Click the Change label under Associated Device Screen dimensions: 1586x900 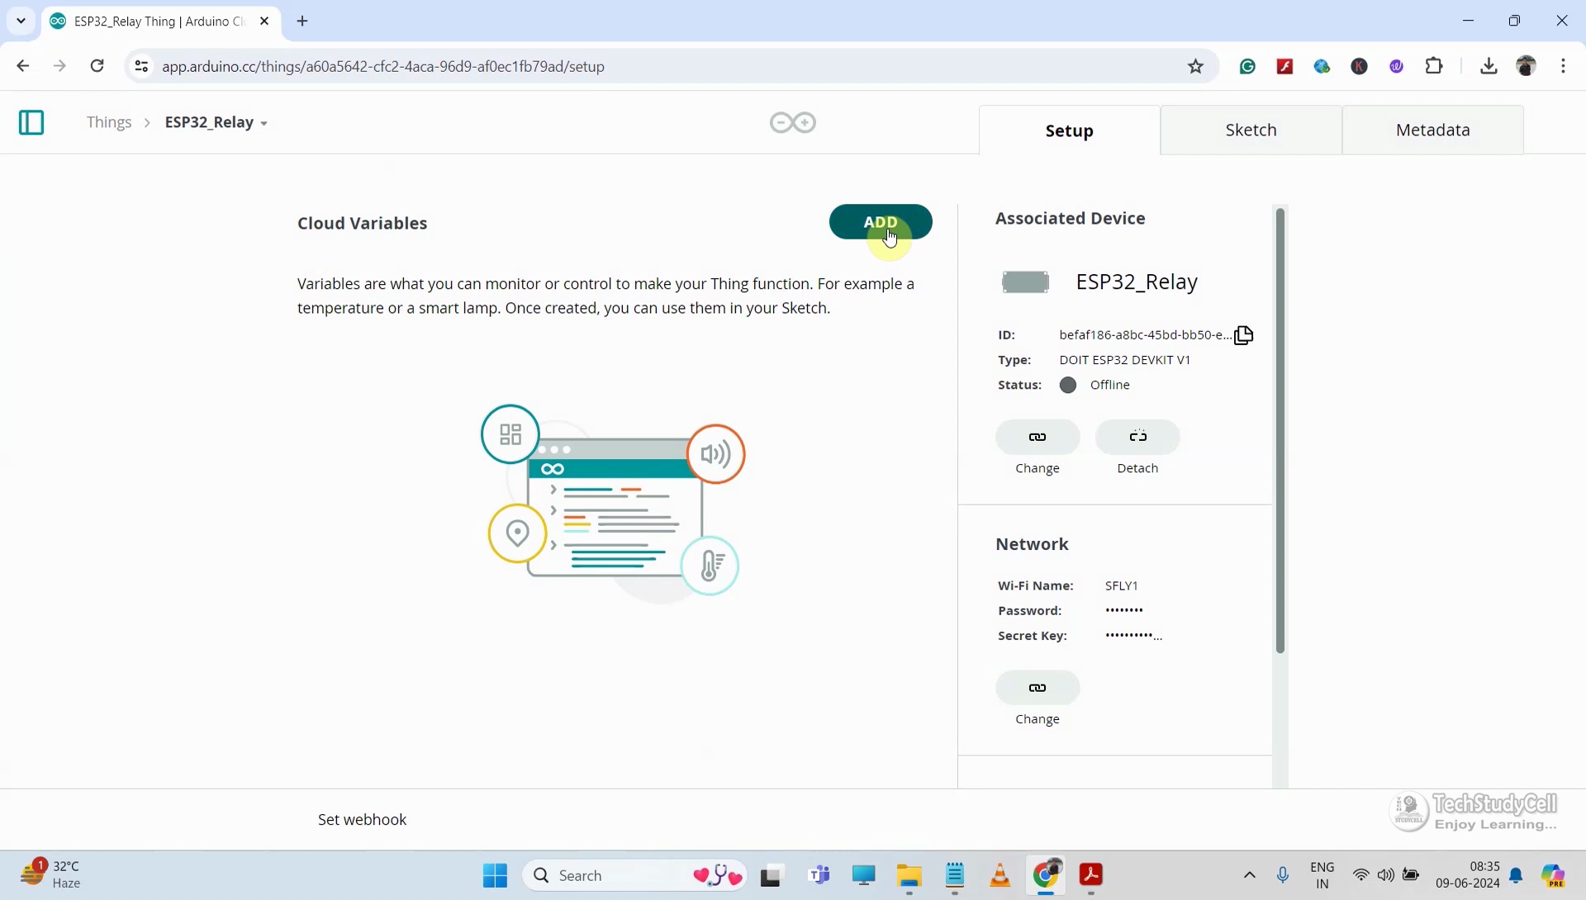[1038, 468]
